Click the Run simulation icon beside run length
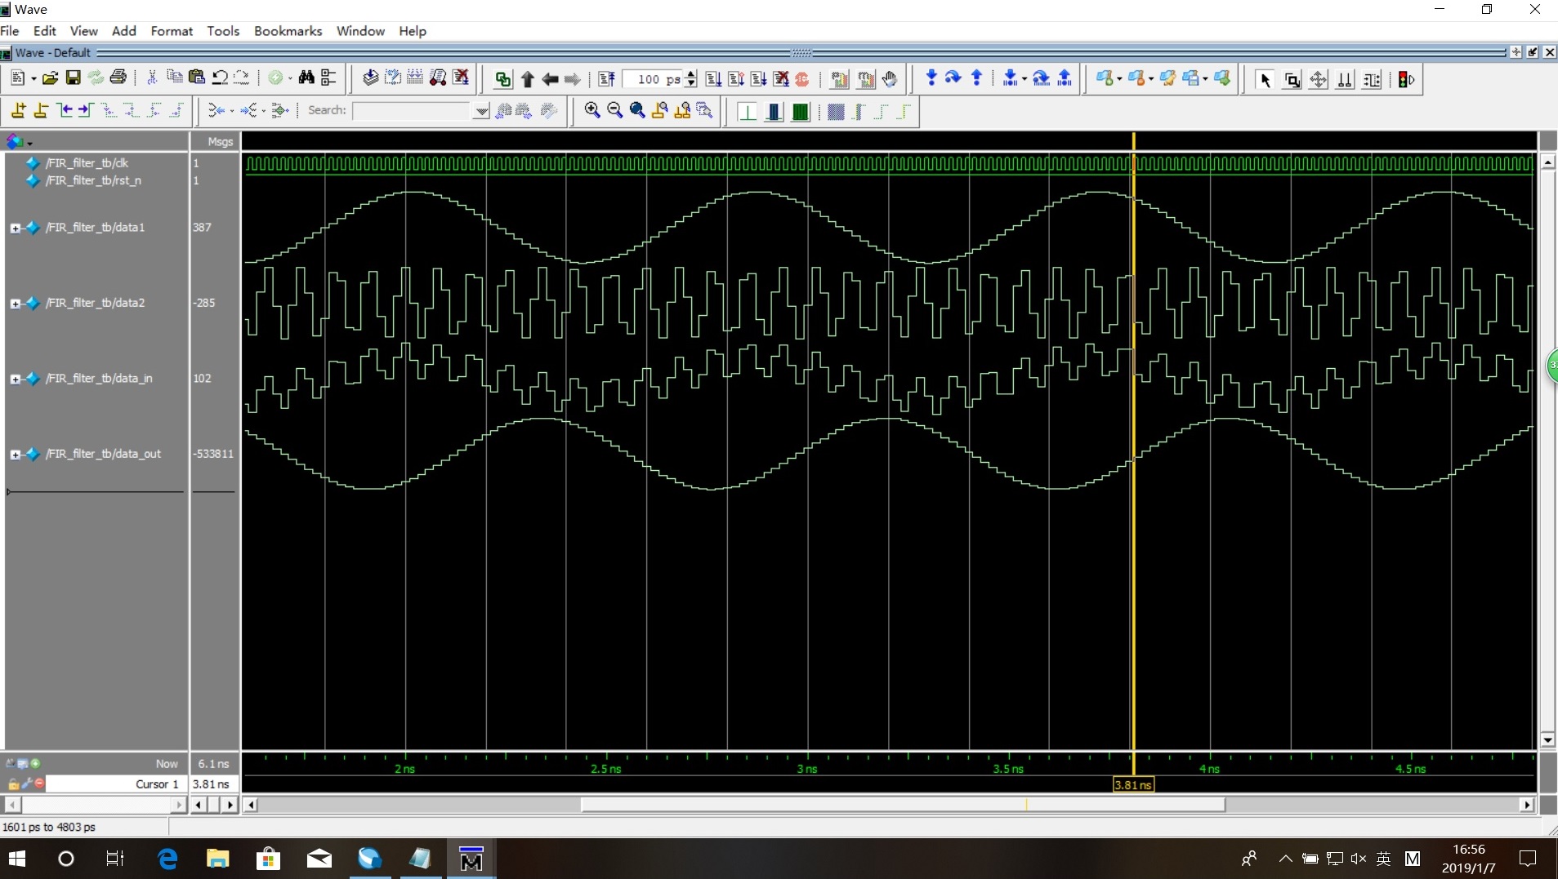 click(713, 79)
